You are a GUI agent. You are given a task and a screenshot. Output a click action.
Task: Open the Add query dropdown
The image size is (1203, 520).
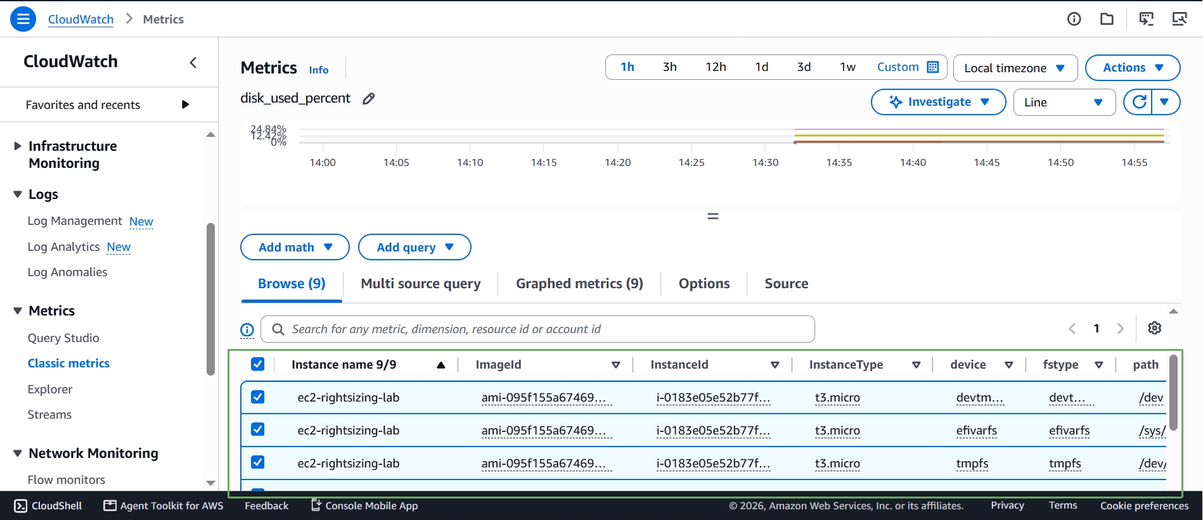point(415,247)
